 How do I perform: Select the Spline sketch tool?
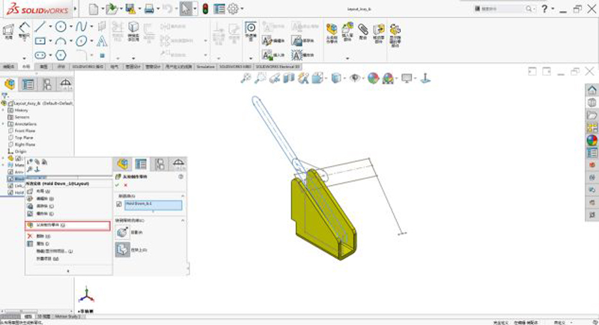81,26
